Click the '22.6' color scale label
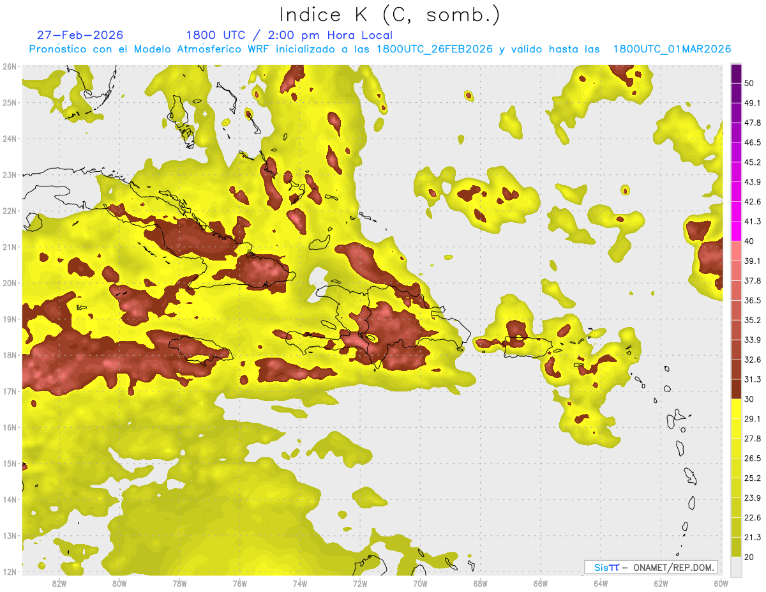 click(x=753, y=517)
